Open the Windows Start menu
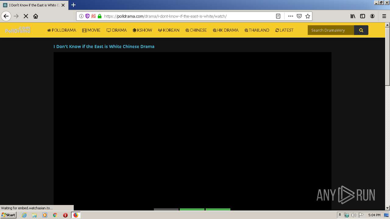Screen dimensions: 390x219 click(8, 215)
